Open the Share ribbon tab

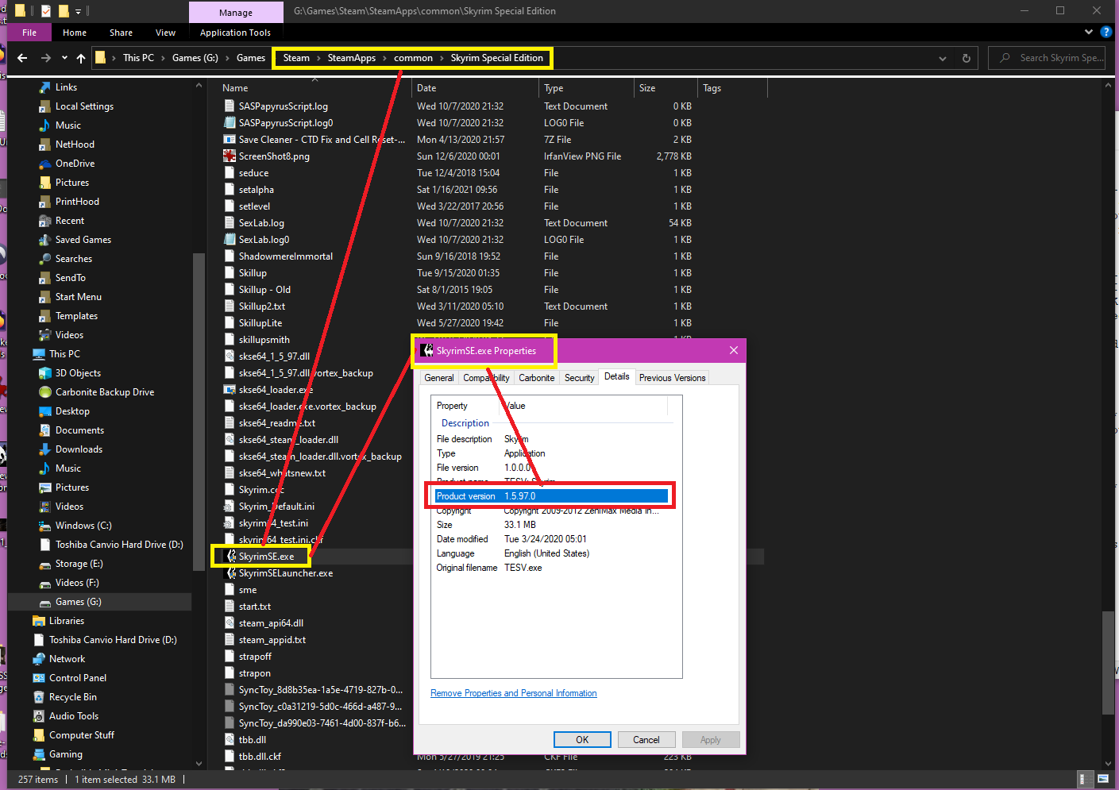coord(122,33)
